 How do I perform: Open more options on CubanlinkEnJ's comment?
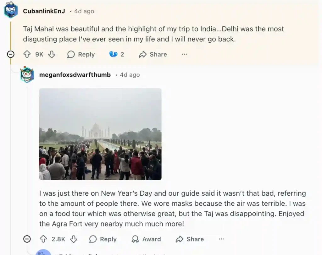tap(185, 54)
